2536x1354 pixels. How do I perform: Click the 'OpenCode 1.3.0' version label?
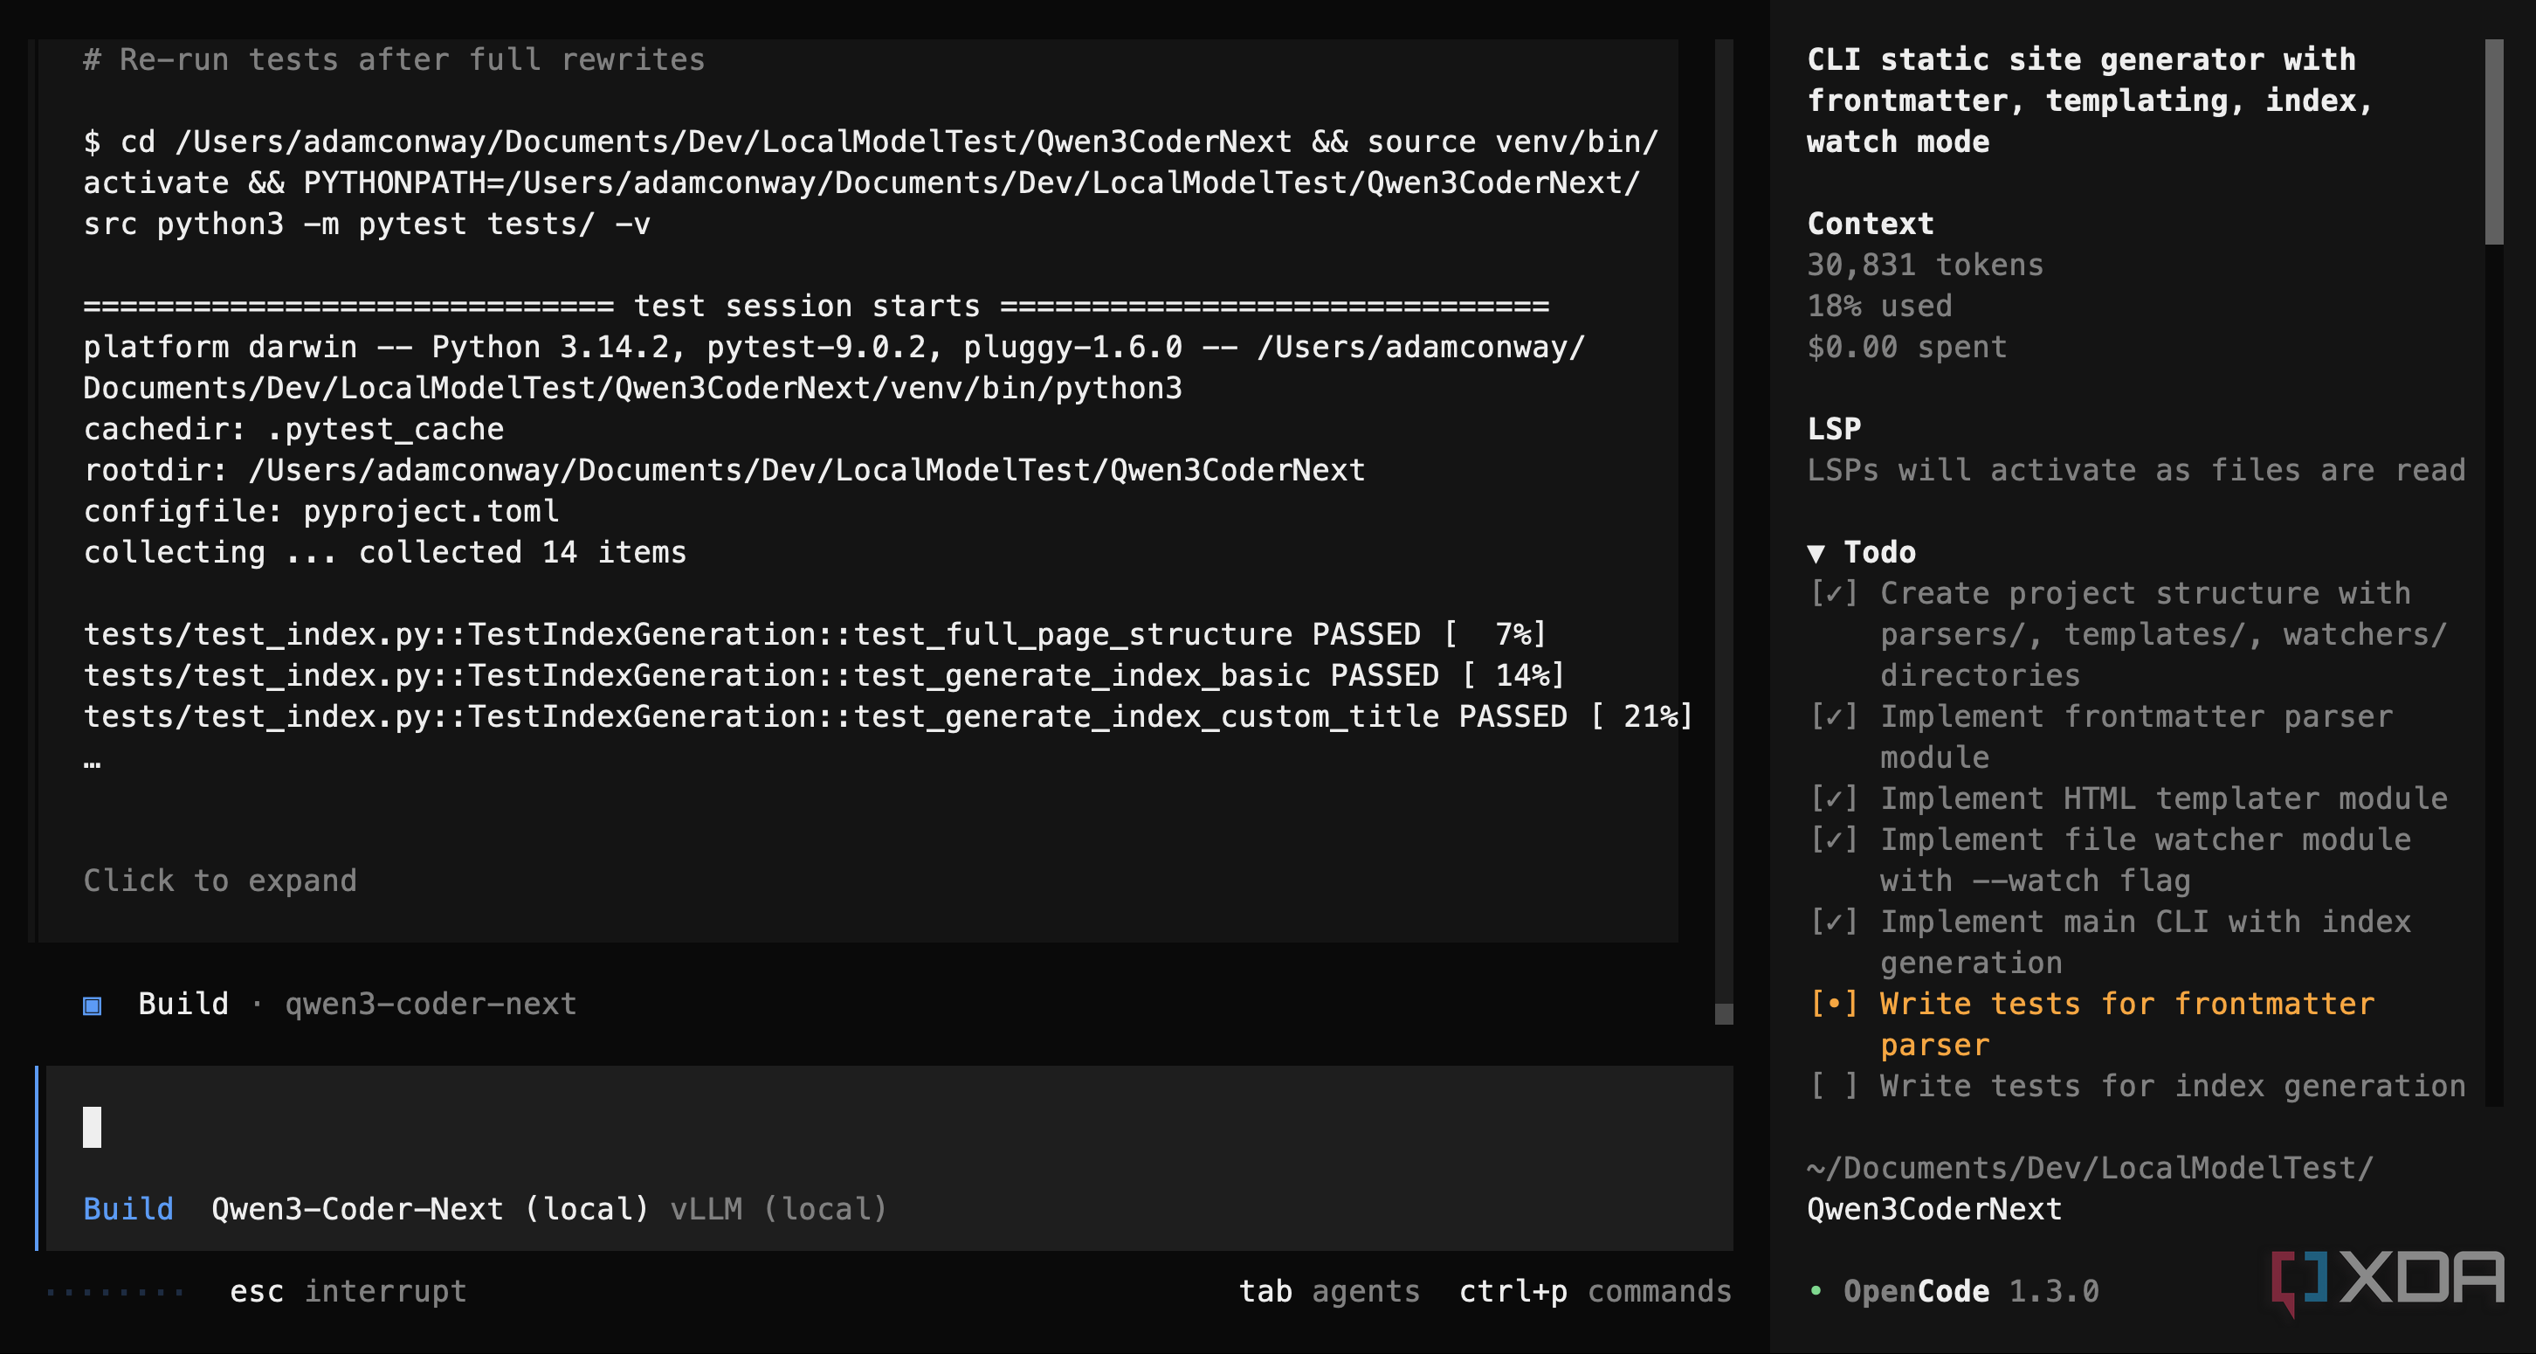[x=1971, y=1291]
